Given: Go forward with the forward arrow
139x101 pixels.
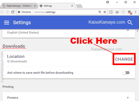Looking at the screenshot, I should tap(7, 12).
